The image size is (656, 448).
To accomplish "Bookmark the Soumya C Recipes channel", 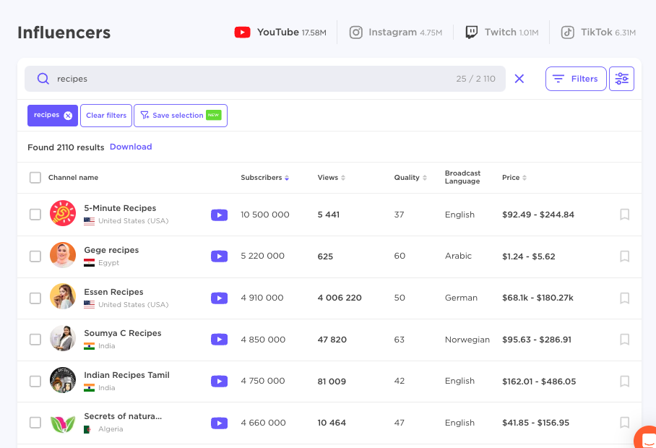I will coord(625,339).
